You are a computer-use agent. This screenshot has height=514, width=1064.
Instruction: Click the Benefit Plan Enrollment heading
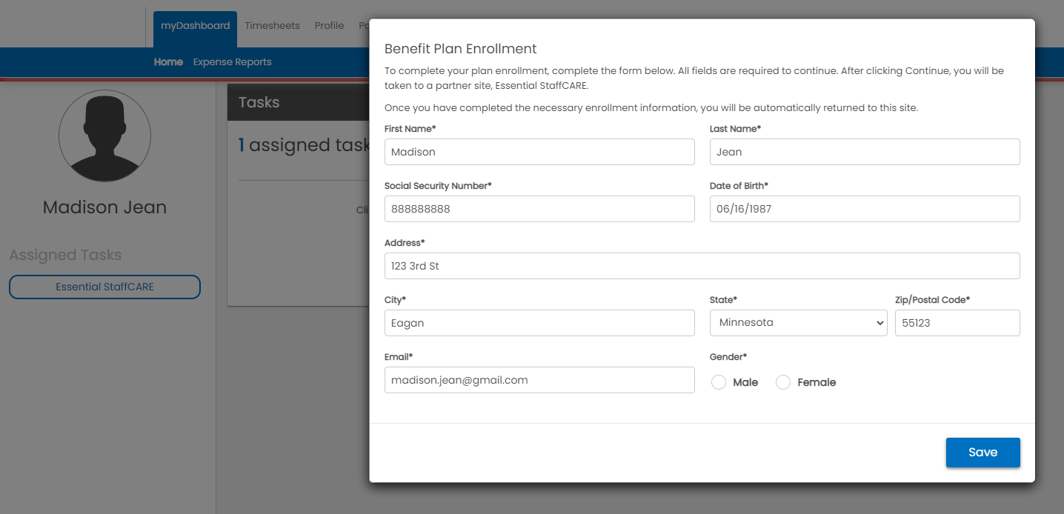point(460,49)
